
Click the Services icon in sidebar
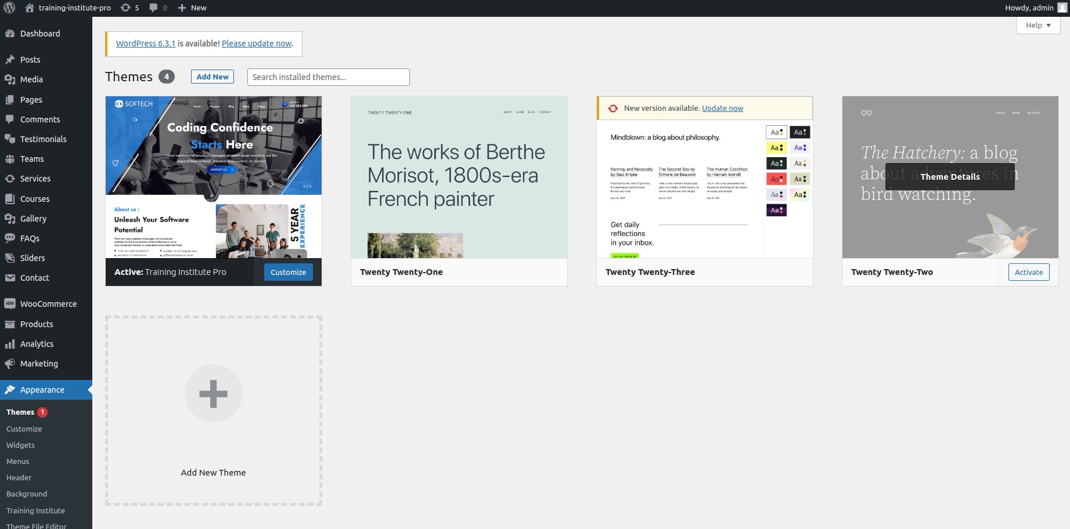tap(10, 179)
